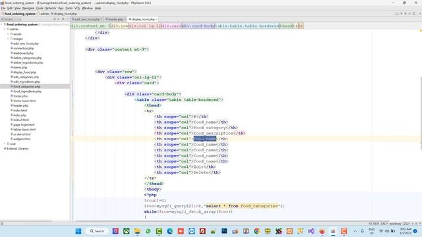Click the thead breadcrumb segment

click(286, 26)
